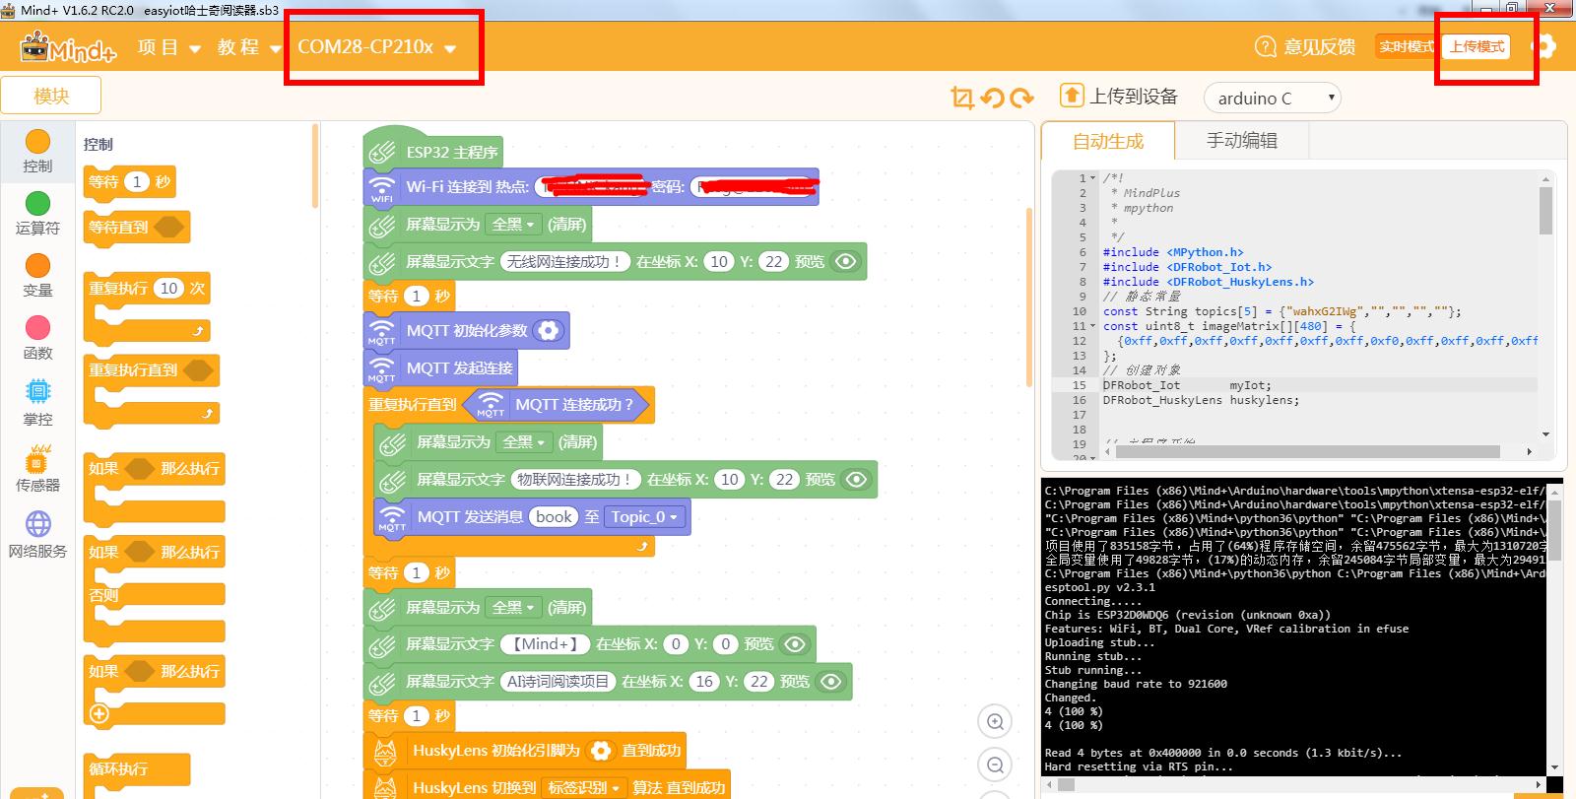Select the 函数 category circle

(37, 328)
